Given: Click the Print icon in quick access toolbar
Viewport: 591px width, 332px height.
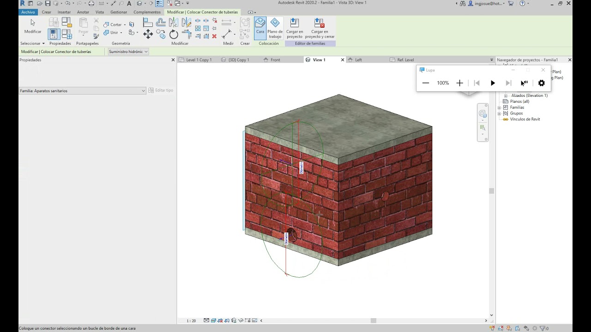Looking at the screenshot, I should tap(91, 3).
